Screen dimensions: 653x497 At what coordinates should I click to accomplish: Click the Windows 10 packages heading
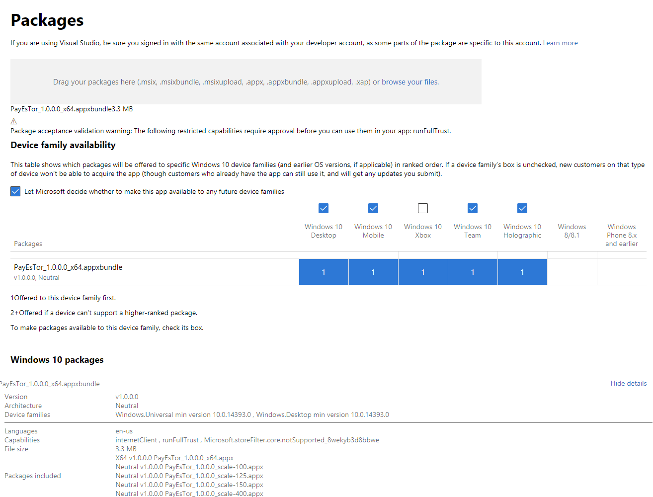point(57,360)
